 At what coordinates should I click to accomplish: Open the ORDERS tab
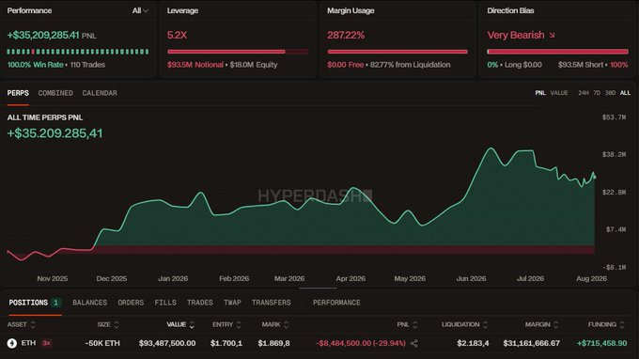point(131,303)
